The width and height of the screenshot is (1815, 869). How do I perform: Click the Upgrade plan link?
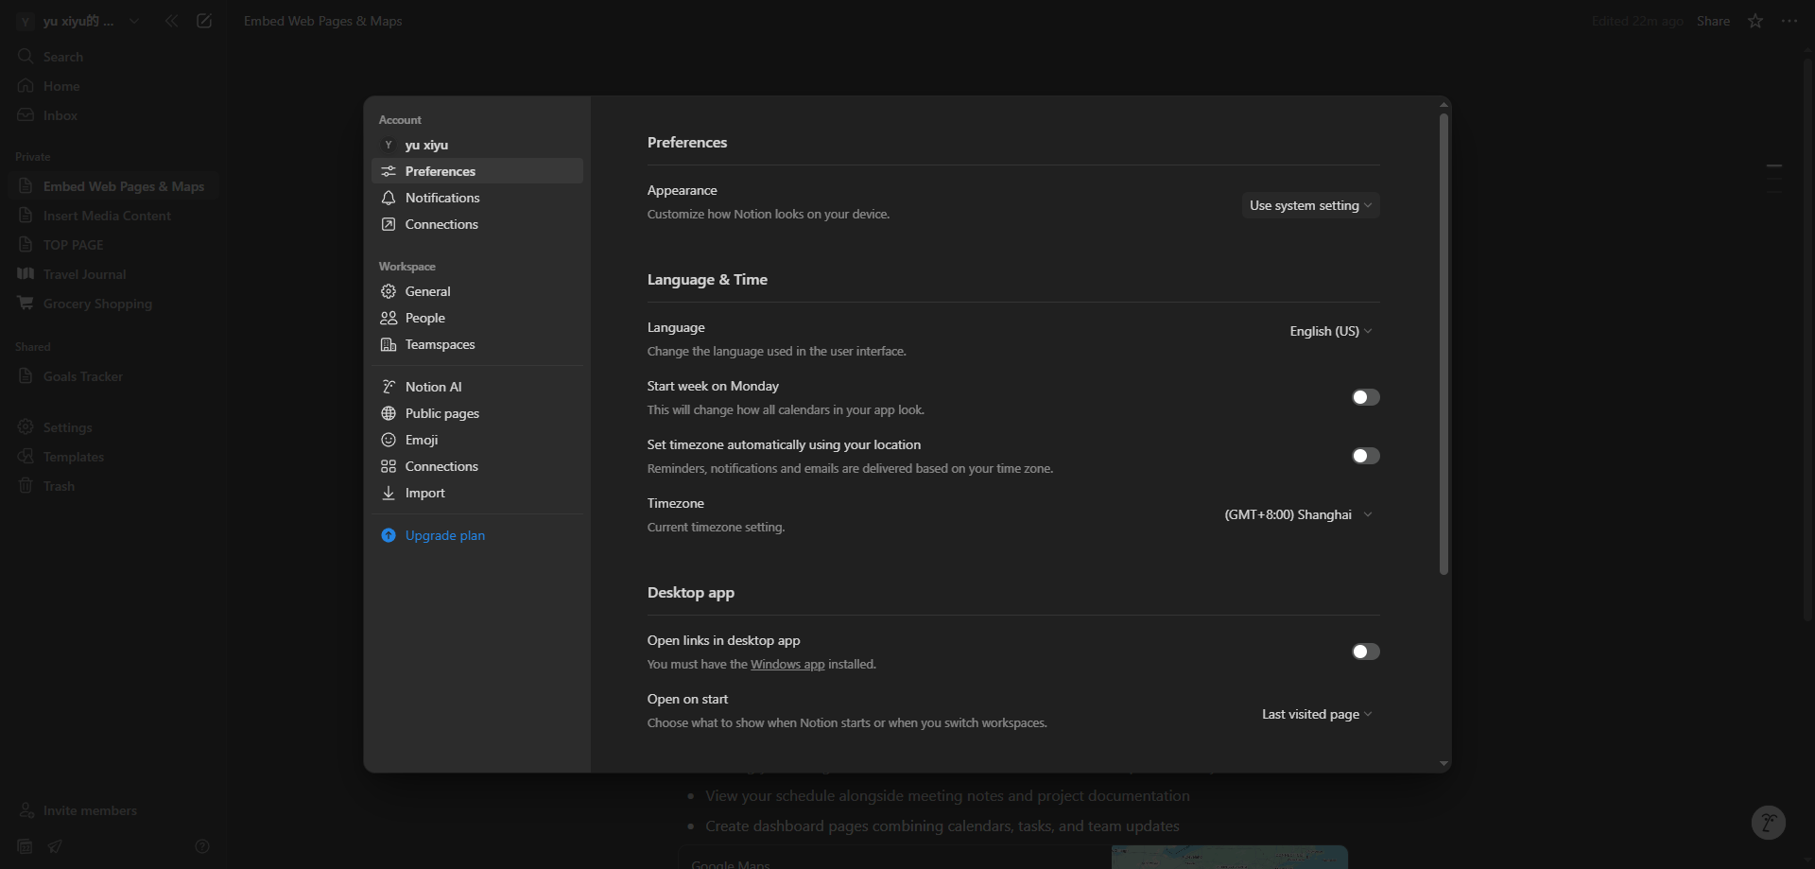[x=445, y=535]
